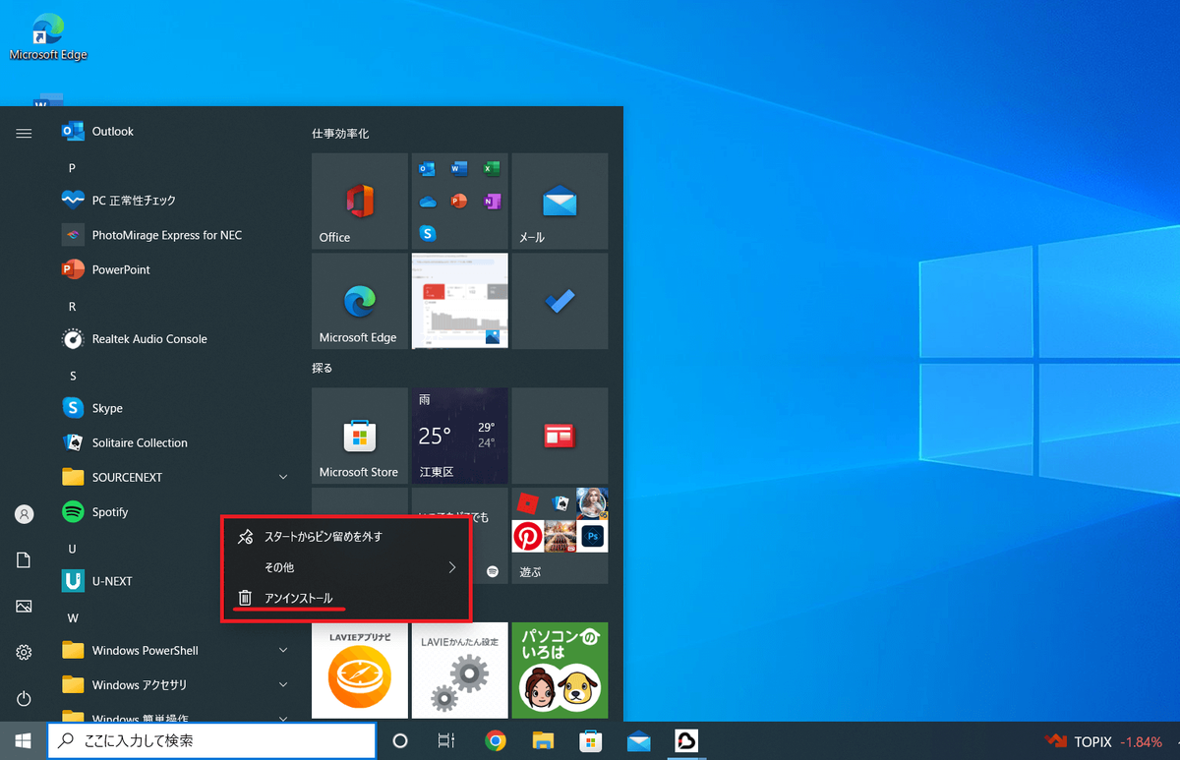The height and width of the screenshot is (760, 1180).
Task: Expand the SOURCENEXT folder
Action: pos(177,477)
